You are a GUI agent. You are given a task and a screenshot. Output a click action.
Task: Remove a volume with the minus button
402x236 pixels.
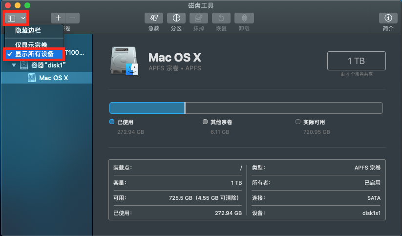pyautogui.click(x=72, y=19)
